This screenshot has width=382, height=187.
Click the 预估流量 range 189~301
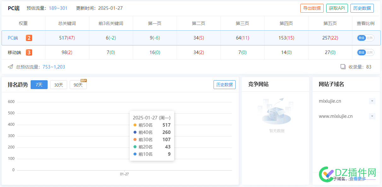[58, 8]
